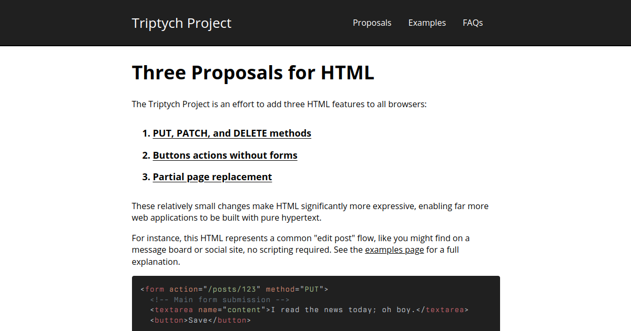Screen dimensions: 631x331
Task: Go to Proposals in the navigation
Action: coord(372,23)
